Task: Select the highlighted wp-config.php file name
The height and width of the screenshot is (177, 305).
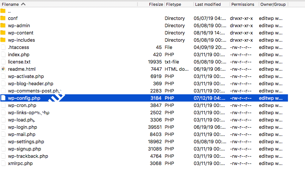Action: (x=24, y=98)
